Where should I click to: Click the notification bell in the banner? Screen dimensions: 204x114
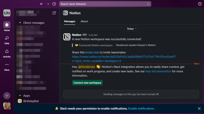tap(57, 108)
